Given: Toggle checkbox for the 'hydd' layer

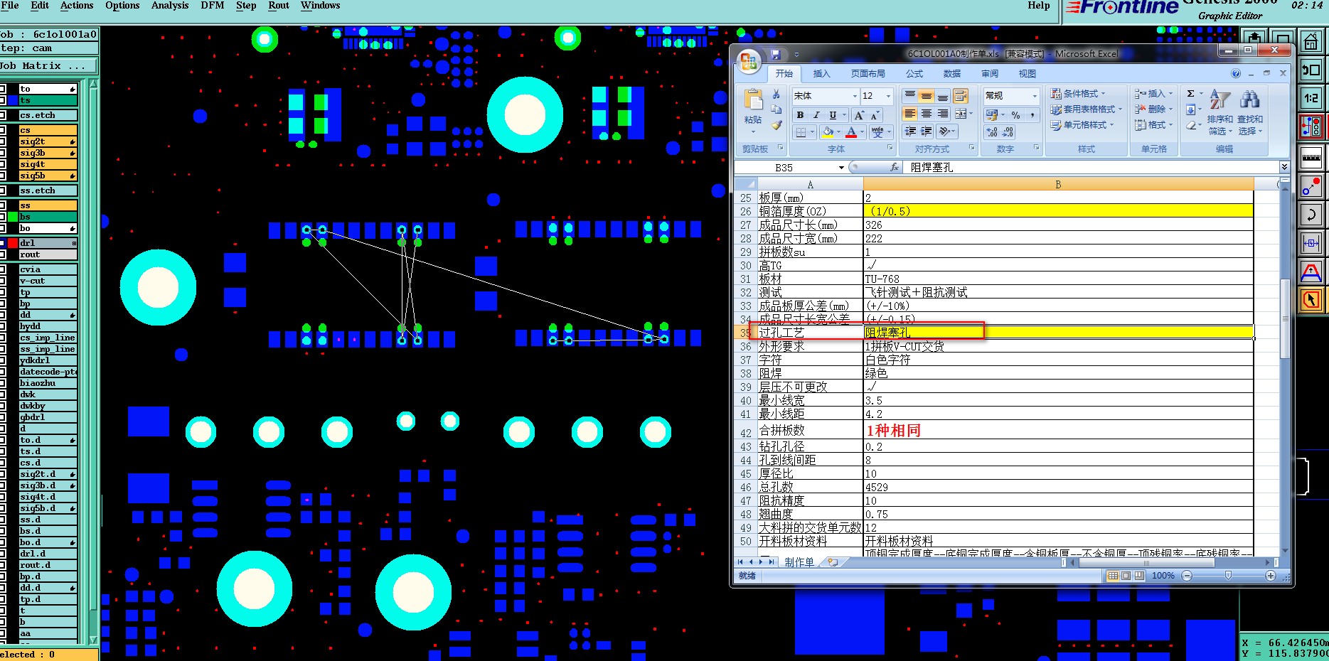Looking at the screenshot, I should click(2, 326).
